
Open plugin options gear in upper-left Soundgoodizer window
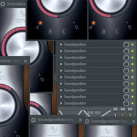coord(3,4)
